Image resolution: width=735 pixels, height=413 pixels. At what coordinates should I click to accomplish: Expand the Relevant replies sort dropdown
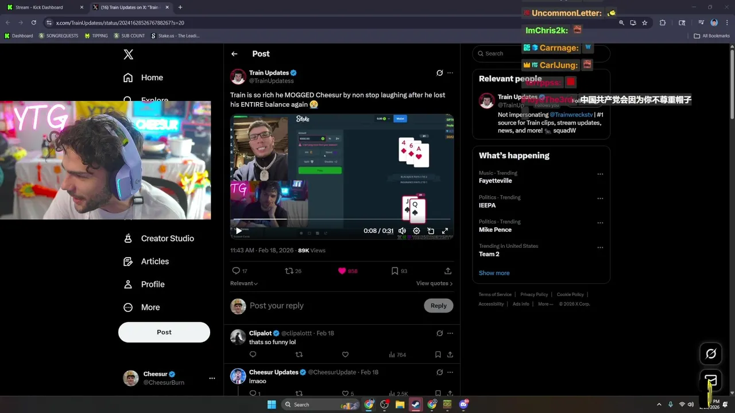click(244, 283)
